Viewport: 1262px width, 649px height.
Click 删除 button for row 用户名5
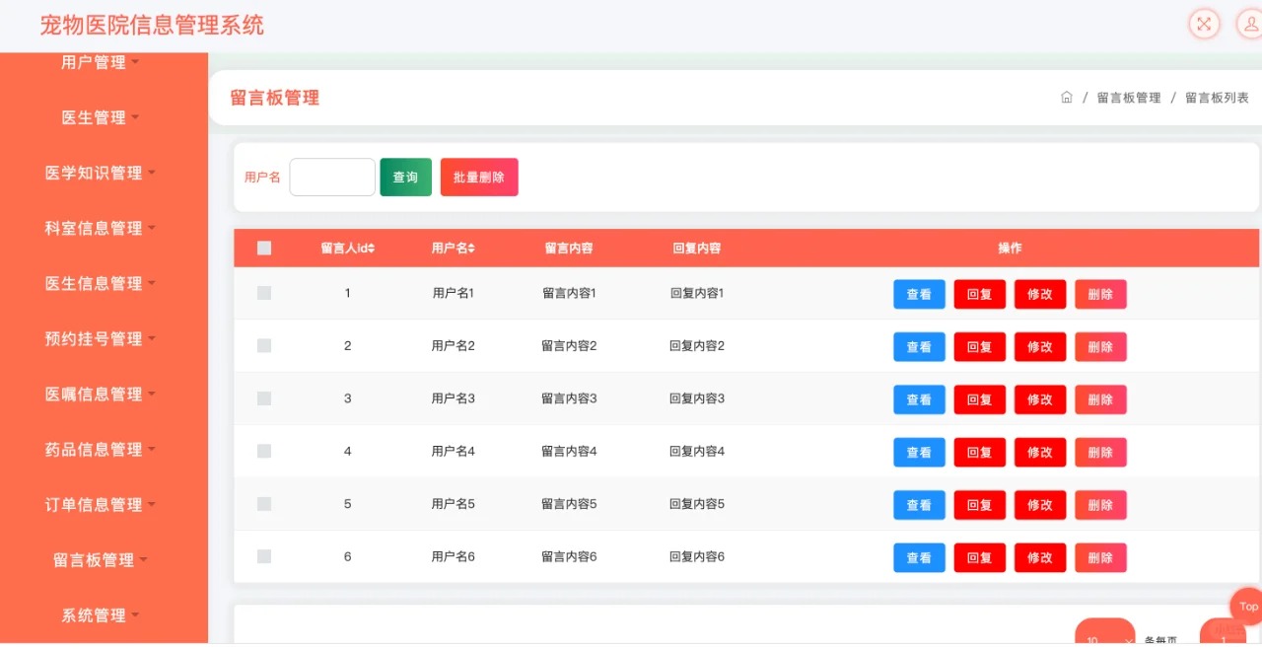point(1100,505)
